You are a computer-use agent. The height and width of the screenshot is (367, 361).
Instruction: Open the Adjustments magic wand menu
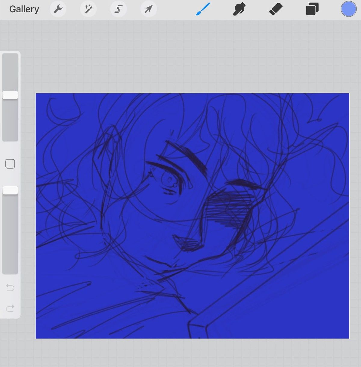point(88,9)
